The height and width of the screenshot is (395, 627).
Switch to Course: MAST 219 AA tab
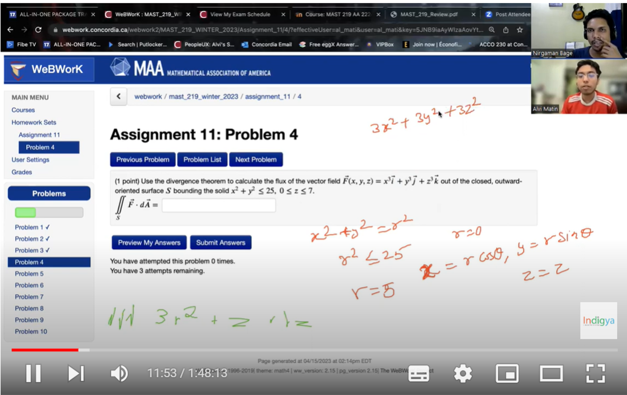(337, 14)
